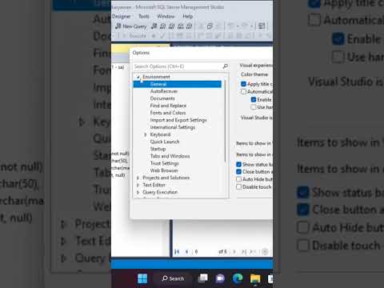The height and width of the screenshot is (288, 384).
Task: Toggle the Disable touch checkbox
Action: click(238, 186)
